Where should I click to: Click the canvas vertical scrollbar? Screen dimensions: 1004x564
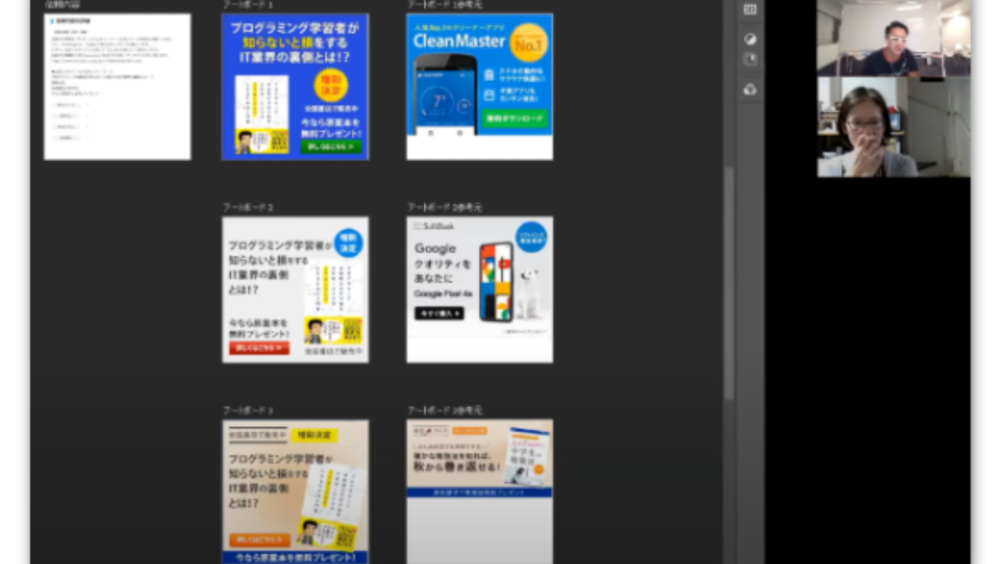tap(729, 282)
